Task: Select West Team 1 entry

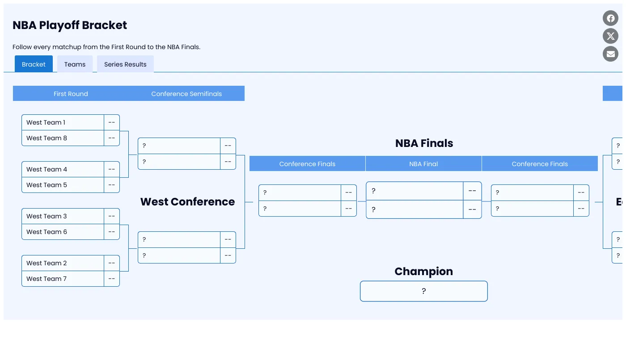Action: click(x=63, y=122)
